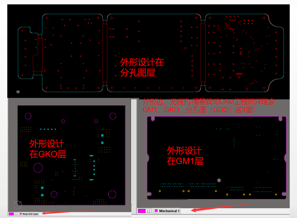Click the vertical scrollbar right of the GKO view
This screenshot has width=297, height=218.
coord(133,153)
